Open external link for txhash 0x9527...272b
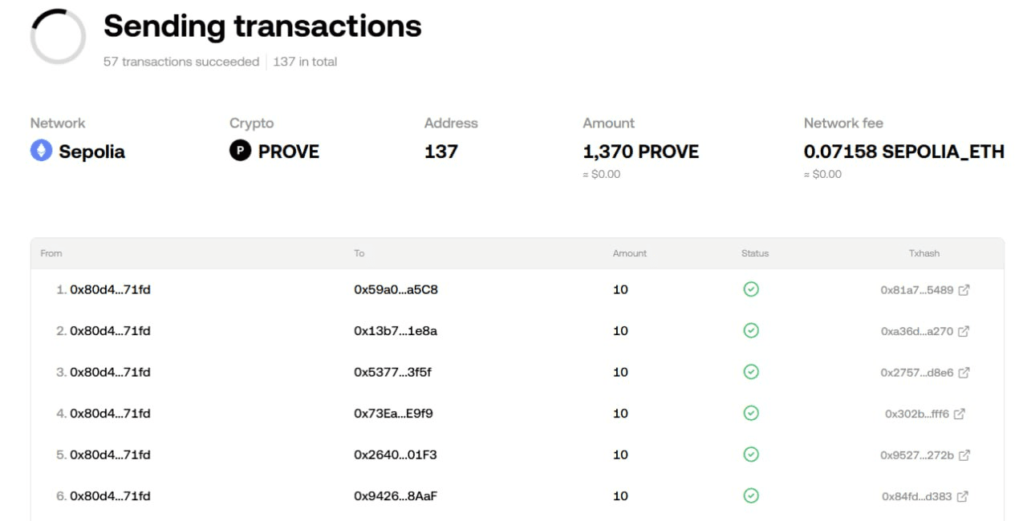Screen dimensions: 1027x521 click(964, 455)
